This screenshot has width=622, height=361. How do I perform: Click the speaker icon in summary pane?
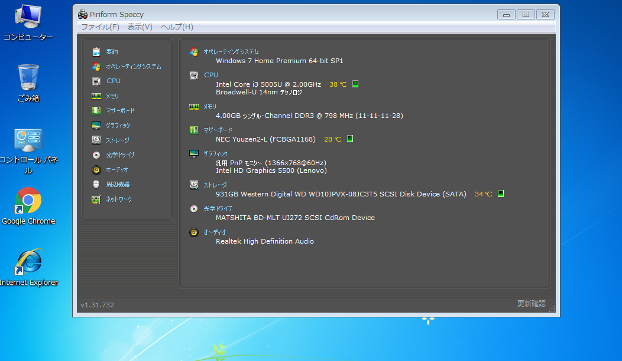(x=193, y=232)
